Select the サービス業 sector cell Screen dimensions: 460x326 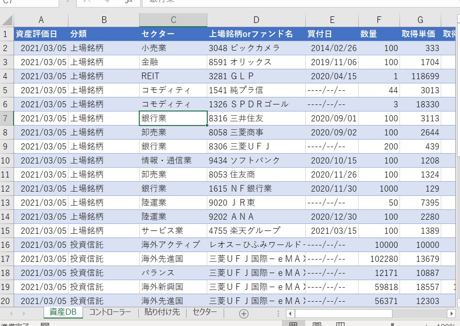point(173,231)
